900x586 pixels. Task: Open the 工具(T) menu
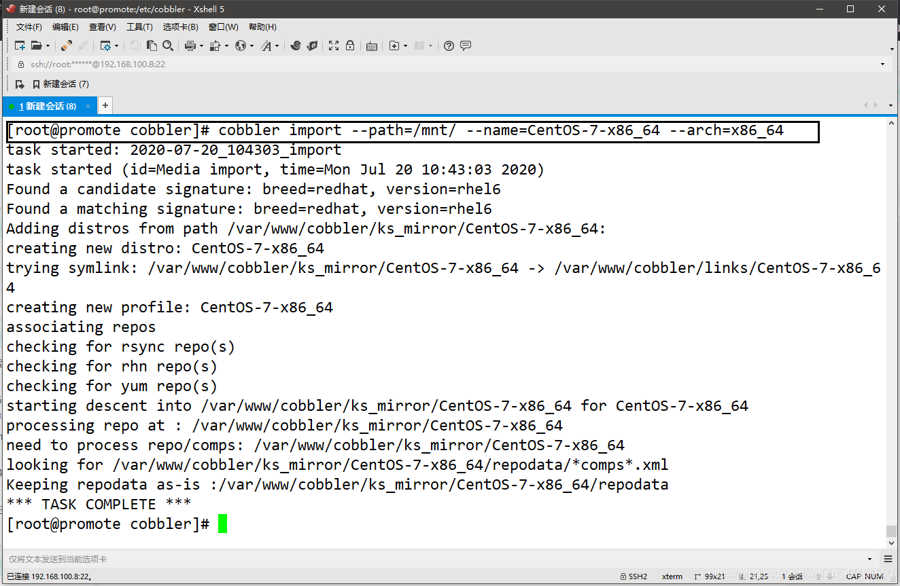pos(139,27)
